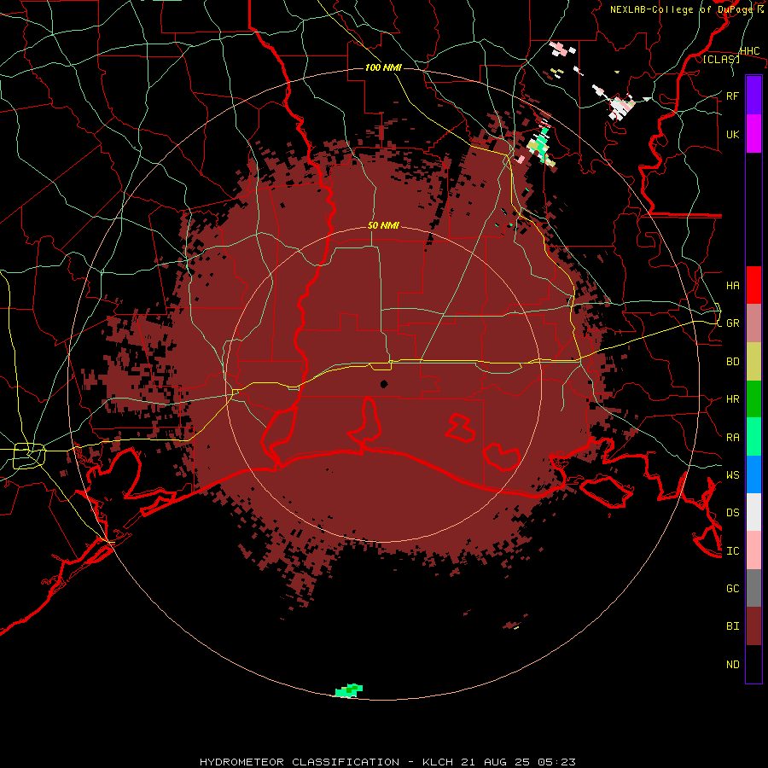Click the yellow highway loop at far left
Viewport: 768px width, 768px height.
(x=29, y=455)
